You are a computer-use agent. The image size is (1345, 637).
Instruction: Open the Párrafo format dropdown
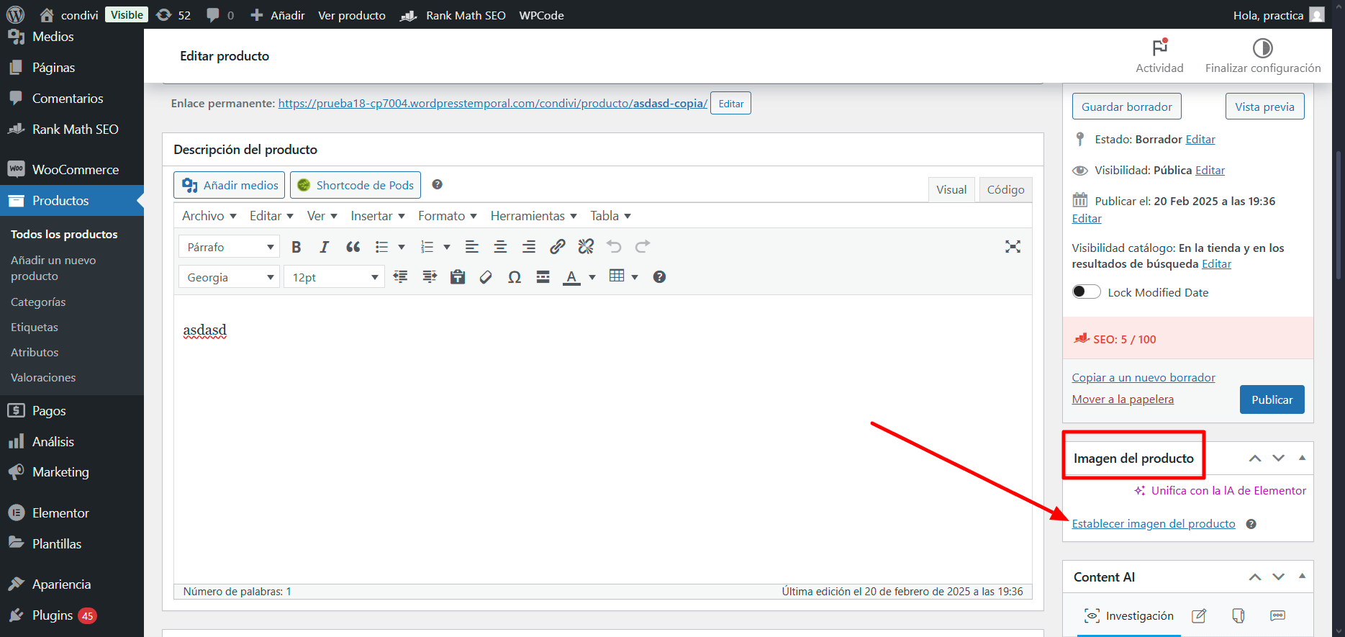pos(229,247)
